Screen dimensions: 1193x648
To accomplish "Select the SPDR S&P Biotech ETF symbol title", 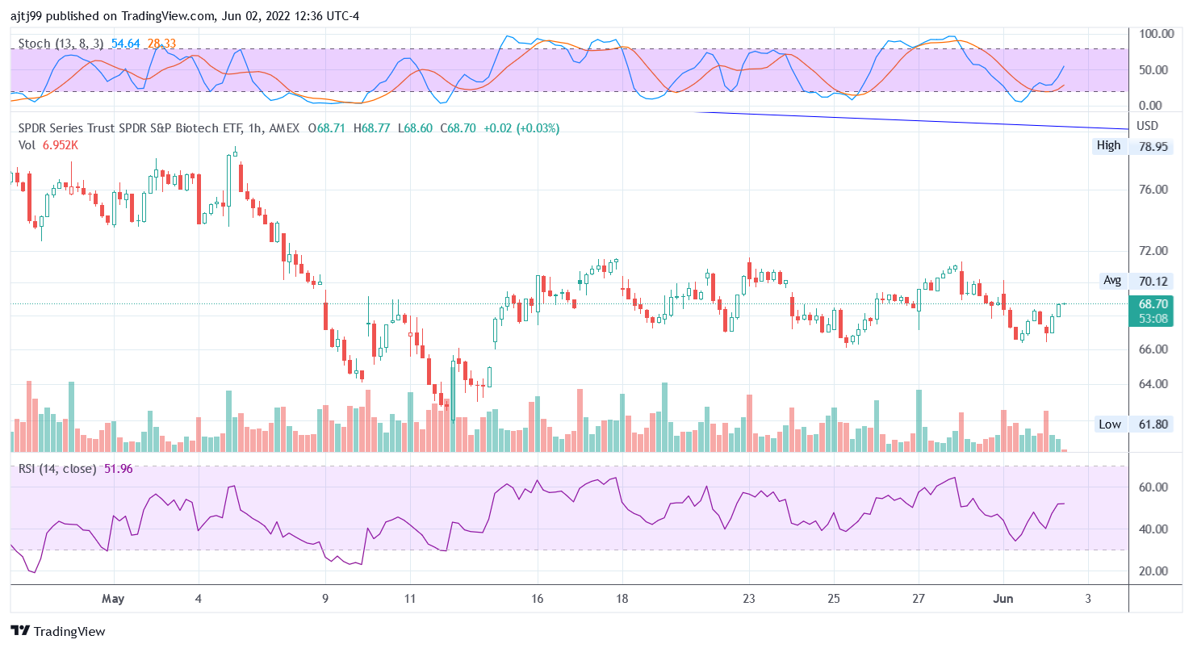I will point(159,128).
